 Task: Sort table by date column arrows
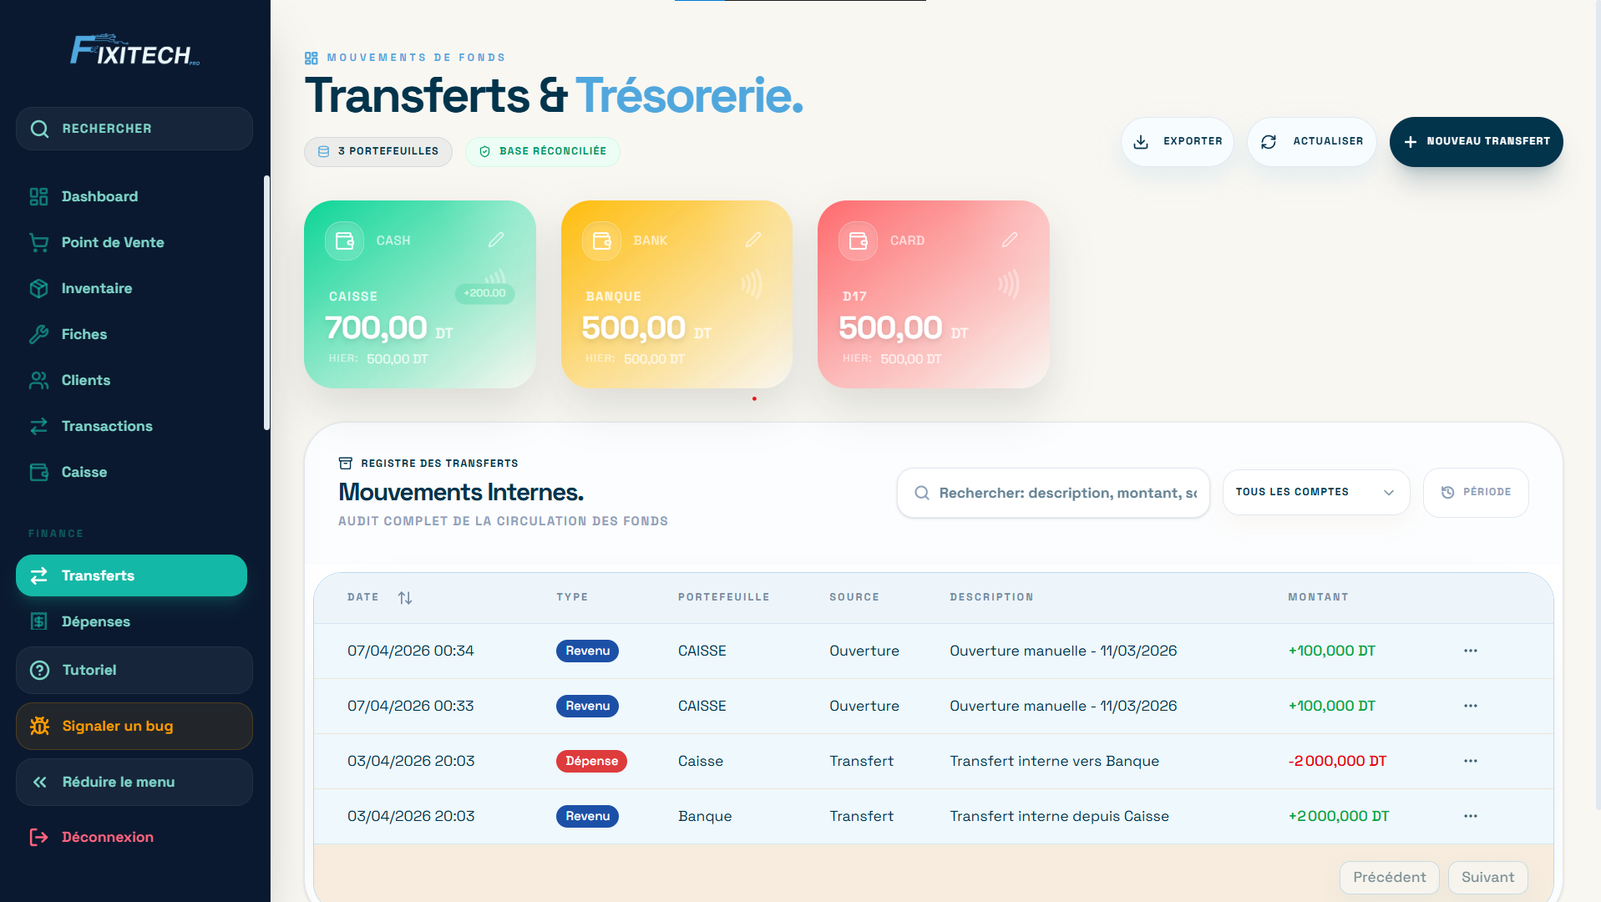(x=405, y=598)
